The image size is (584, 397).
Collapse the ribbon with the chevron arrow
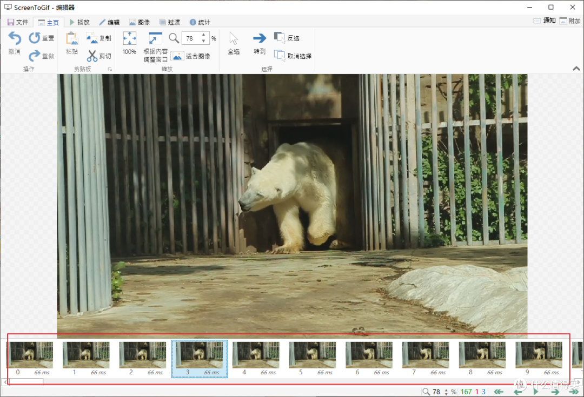pos(576,69)
